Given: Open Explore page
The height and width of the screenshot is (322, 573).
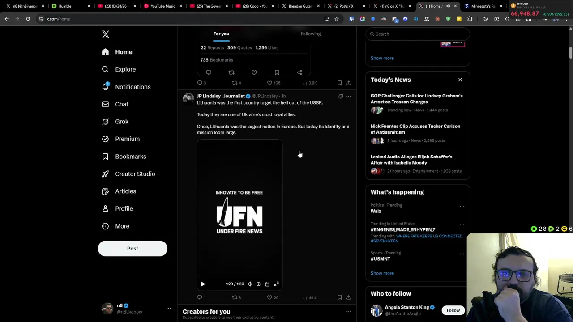Looking at the screenshot, I should (119, 69).
